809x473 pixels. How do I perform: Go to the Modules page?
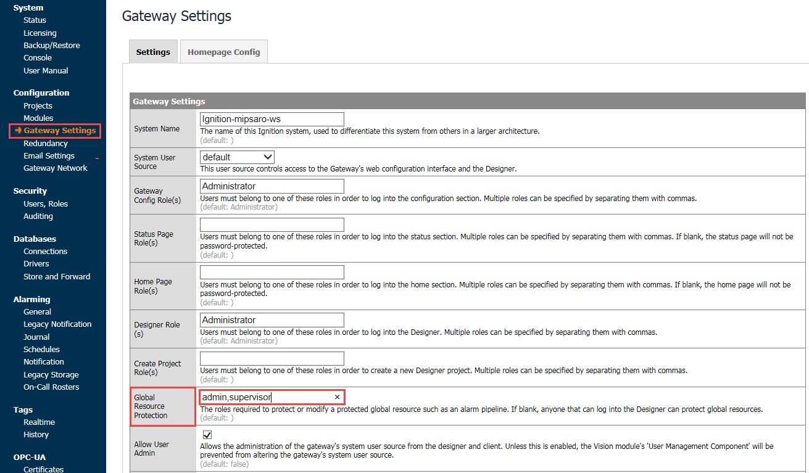38,118
